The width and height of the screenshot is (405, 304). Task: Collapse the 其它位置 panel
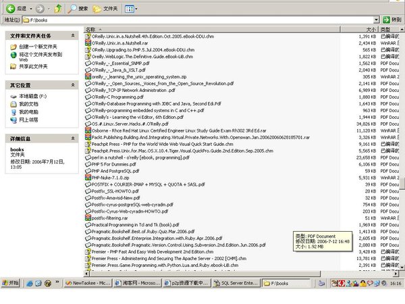click(75, 86)
